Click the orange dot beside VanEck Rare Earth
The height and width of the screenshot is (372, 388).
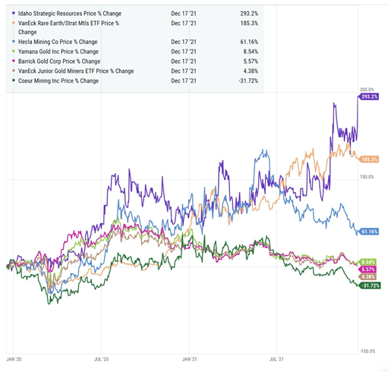pos(14,23)
